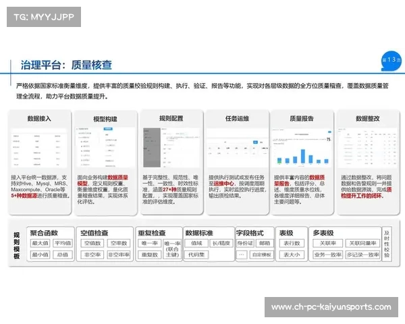Click the page 13 badge icon
405x324 pixels.
coord(391,61)
